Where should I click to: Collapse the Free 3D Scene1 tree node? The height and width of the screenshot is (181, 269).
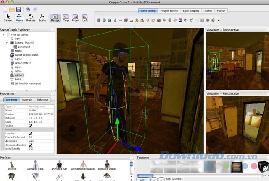click(x=3, y=34)
